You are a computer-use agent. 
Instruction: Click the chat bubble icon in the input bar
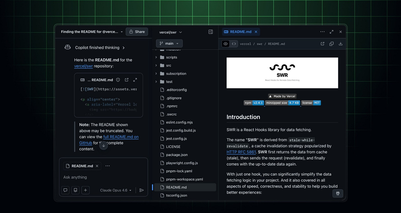point(65,190)
